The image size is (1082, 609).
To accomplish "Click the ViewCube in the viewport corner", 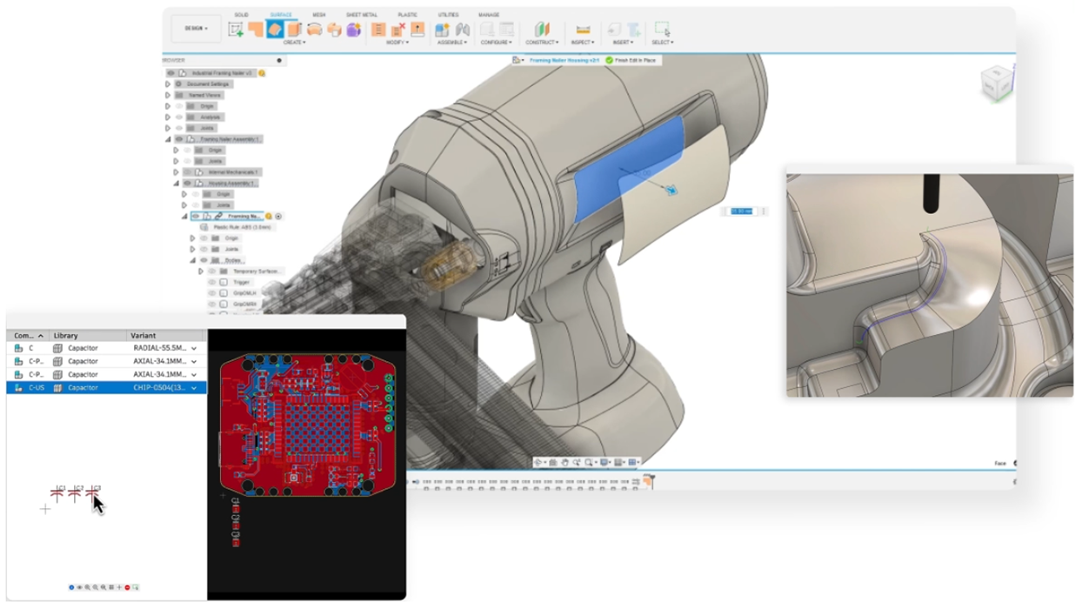I will point(995,83).
